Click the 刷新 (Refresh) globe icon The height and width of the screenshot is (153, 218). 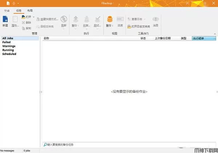[64, 19]
